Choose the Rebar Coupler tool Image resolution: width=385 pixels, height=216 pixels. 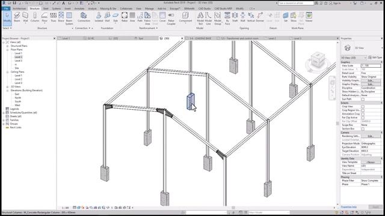click(171, 19)
